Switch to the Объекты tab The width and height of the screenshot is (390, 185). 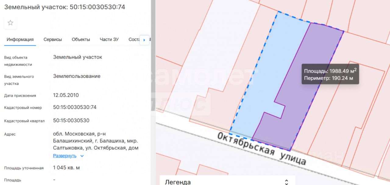pos(81,40)
